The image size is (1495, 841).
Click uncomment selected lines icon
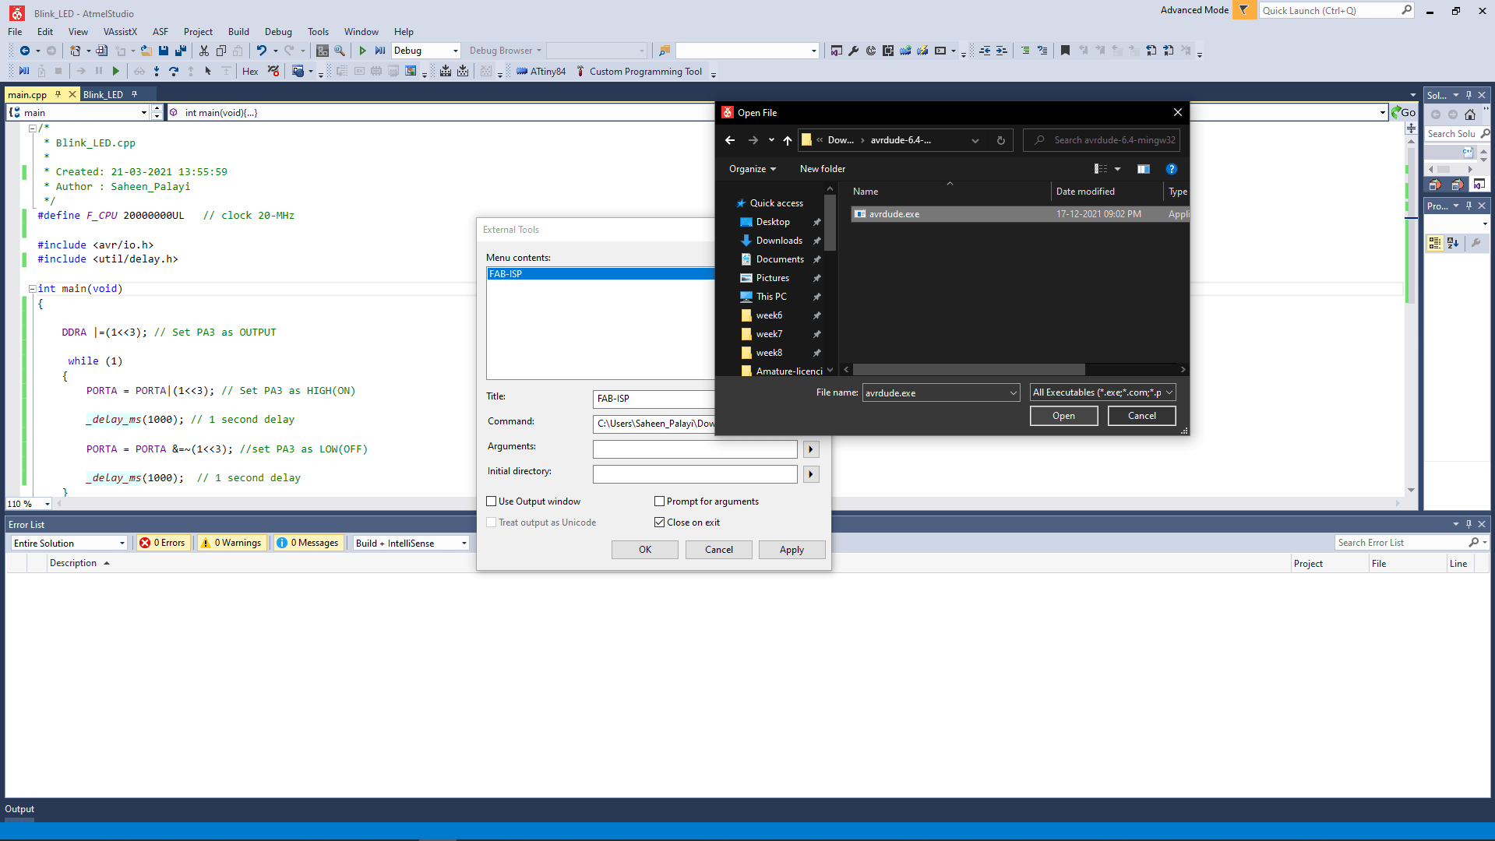pyautogui.click(x=1042, y=51)
